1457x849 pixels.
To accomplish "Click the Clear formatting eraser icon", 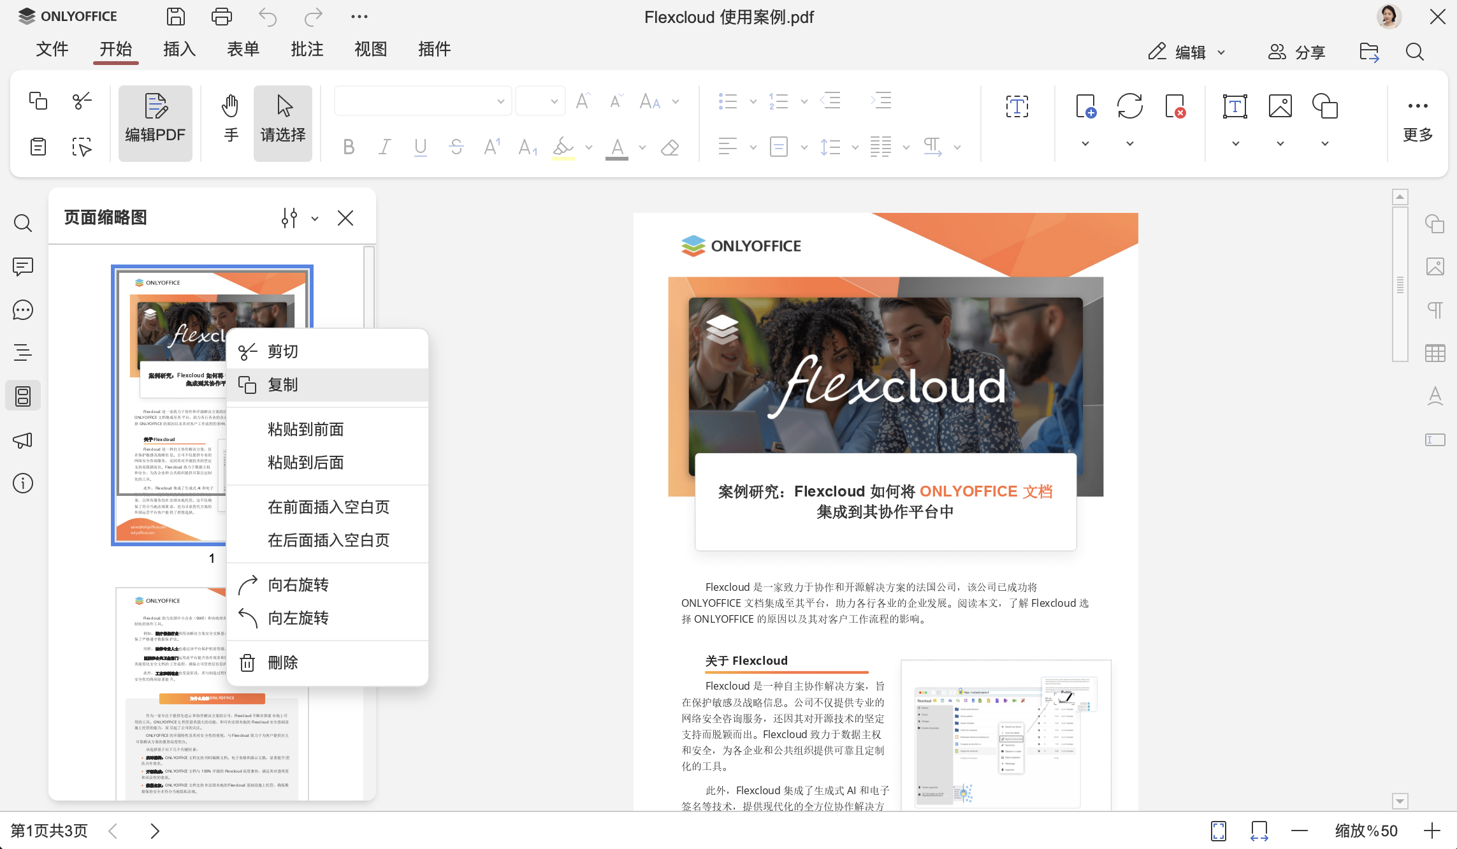I will pos(670,147).
